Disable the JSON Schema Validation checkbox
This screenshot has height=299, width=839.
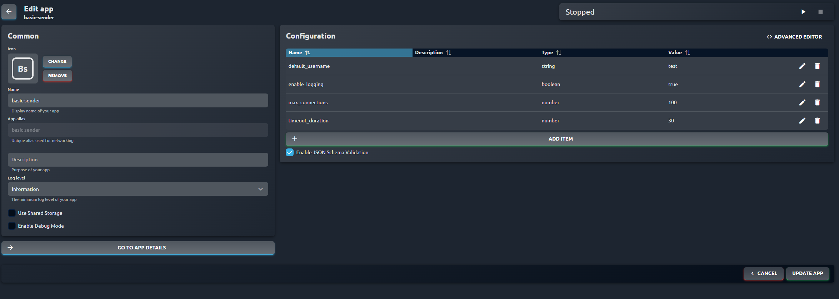pos(290,152)
